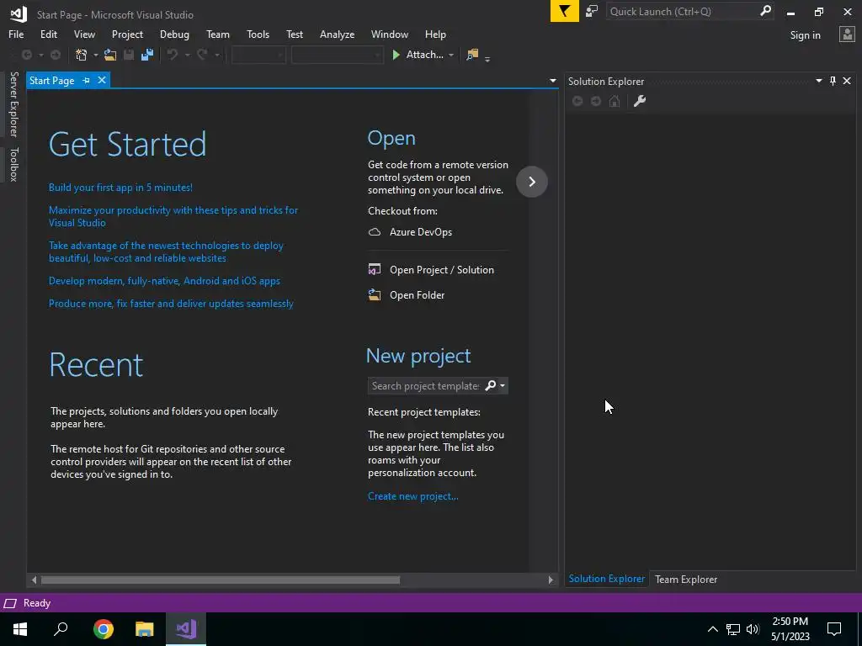This screenshot has height=646, width=862.
Task: Click the Quick Launch search field
Action: tap(690, 11)
